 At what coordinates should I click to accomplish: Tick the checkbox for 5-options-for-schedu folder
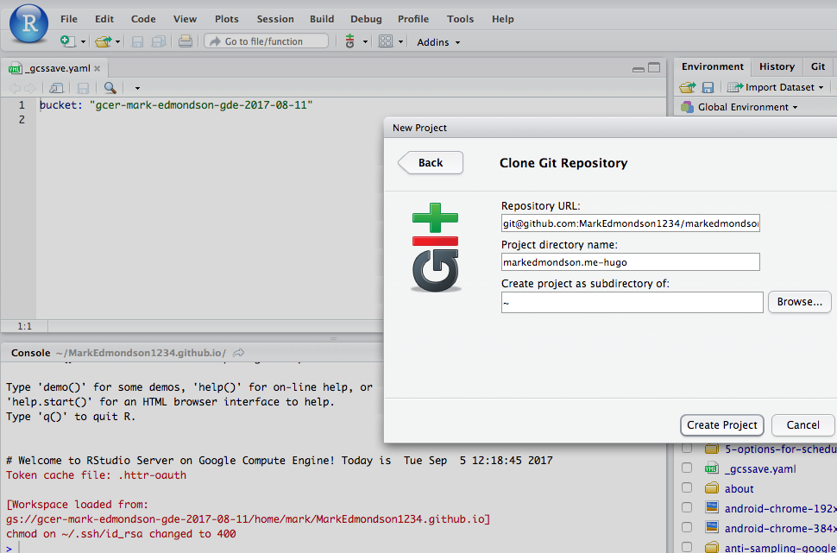coord(687,449)
